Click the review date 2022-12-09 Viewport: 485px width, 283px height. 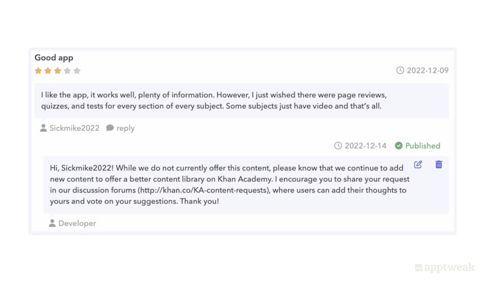point(428,70)
